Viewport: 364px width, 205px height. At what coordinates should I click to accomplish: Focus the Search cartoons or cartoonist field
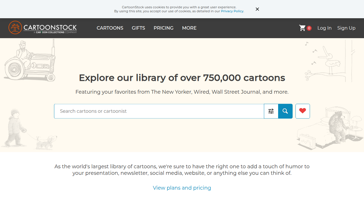click(159, 111)
